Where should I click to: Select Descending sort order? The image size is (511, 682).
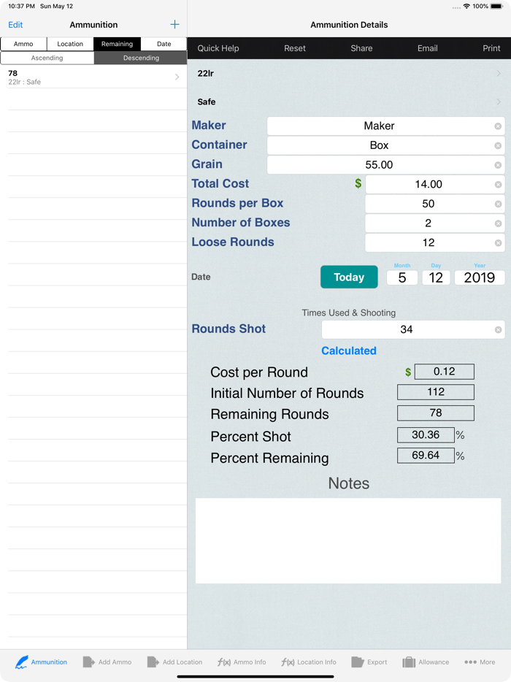point(141,58)
